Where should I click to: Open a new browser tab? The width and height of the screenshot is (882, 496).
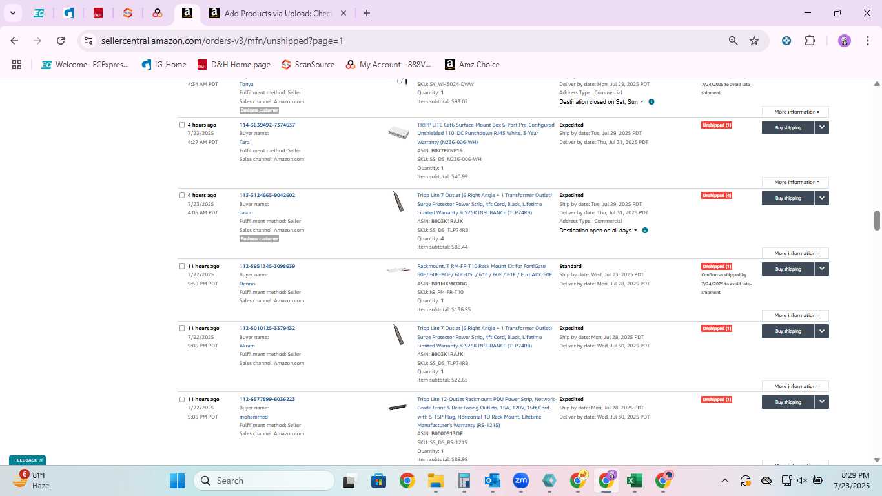(x=367, y=13)
